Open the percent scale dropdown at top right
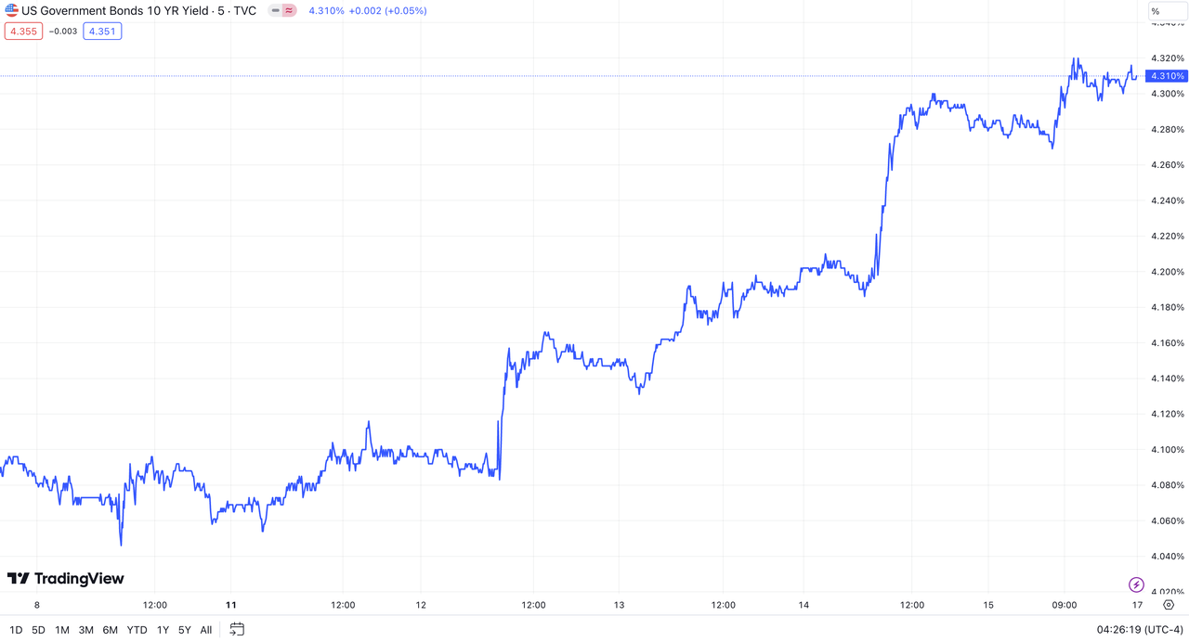The height and width of the screenshot is (642, 1189). (1167, 11)
